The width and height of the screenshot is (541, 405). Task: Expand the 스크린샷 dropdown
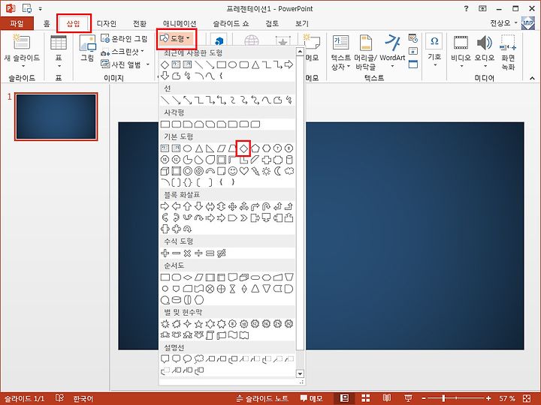(x=143, y=52)
